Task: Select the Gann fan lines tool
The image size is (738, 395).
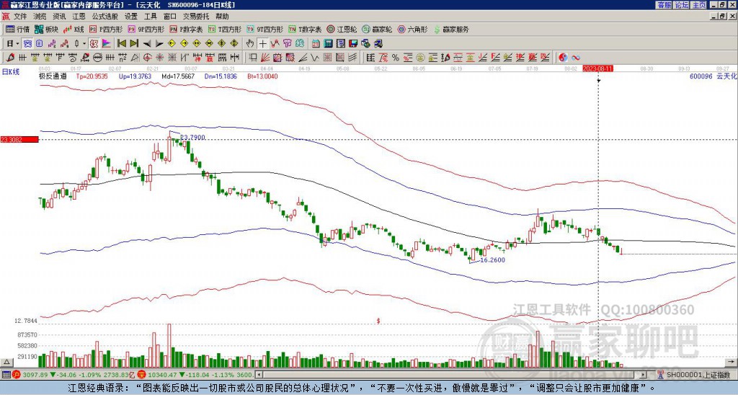Action: [x=265, y=58]
